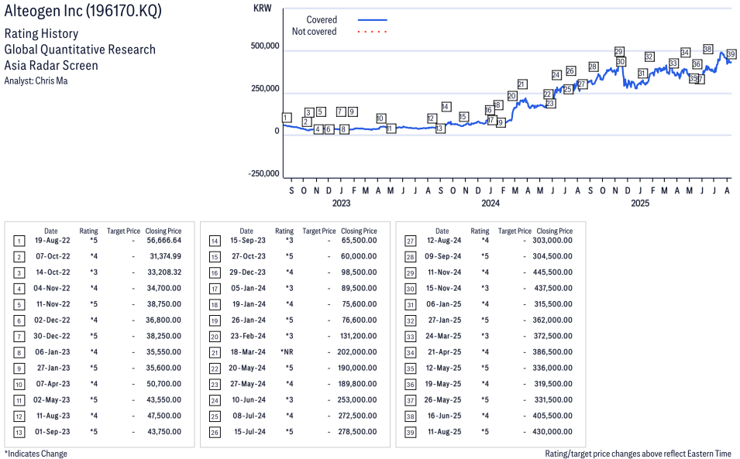Click the boxed number 9 in the table
Screen dimensions: 740x459
coord(19,369)
